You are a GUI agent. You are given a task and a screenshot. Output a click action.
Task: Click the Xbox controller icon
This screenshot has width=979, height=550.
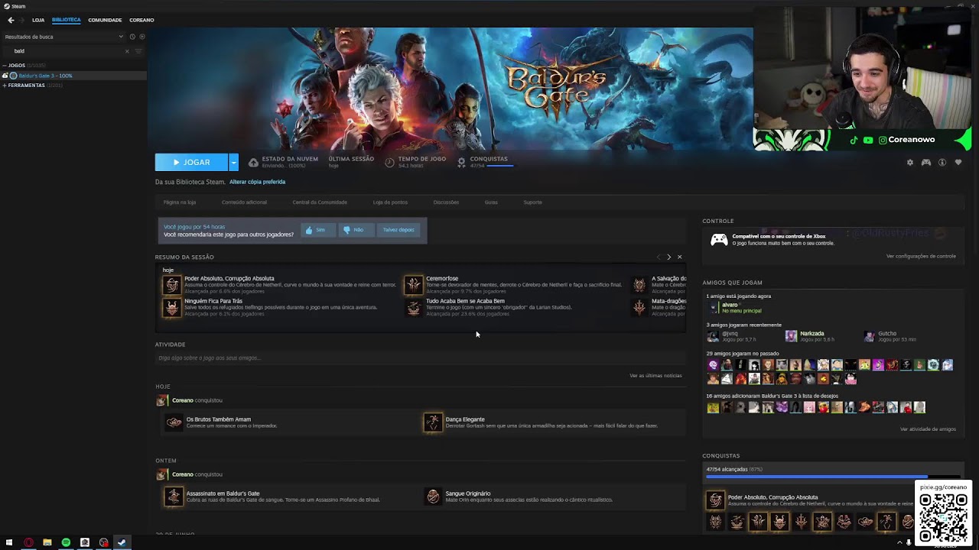tap(719, 240)
